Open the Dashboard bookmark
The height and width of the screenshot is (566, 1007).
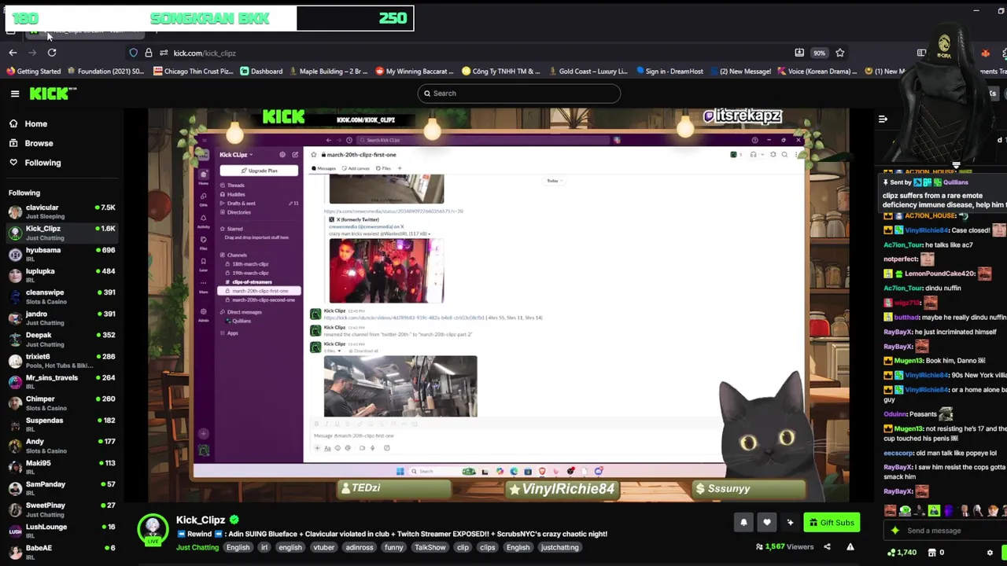261,72
